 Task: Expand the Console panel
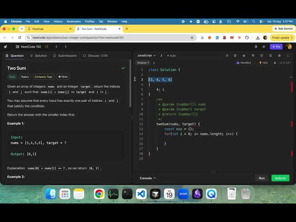[x=148, y=178]
